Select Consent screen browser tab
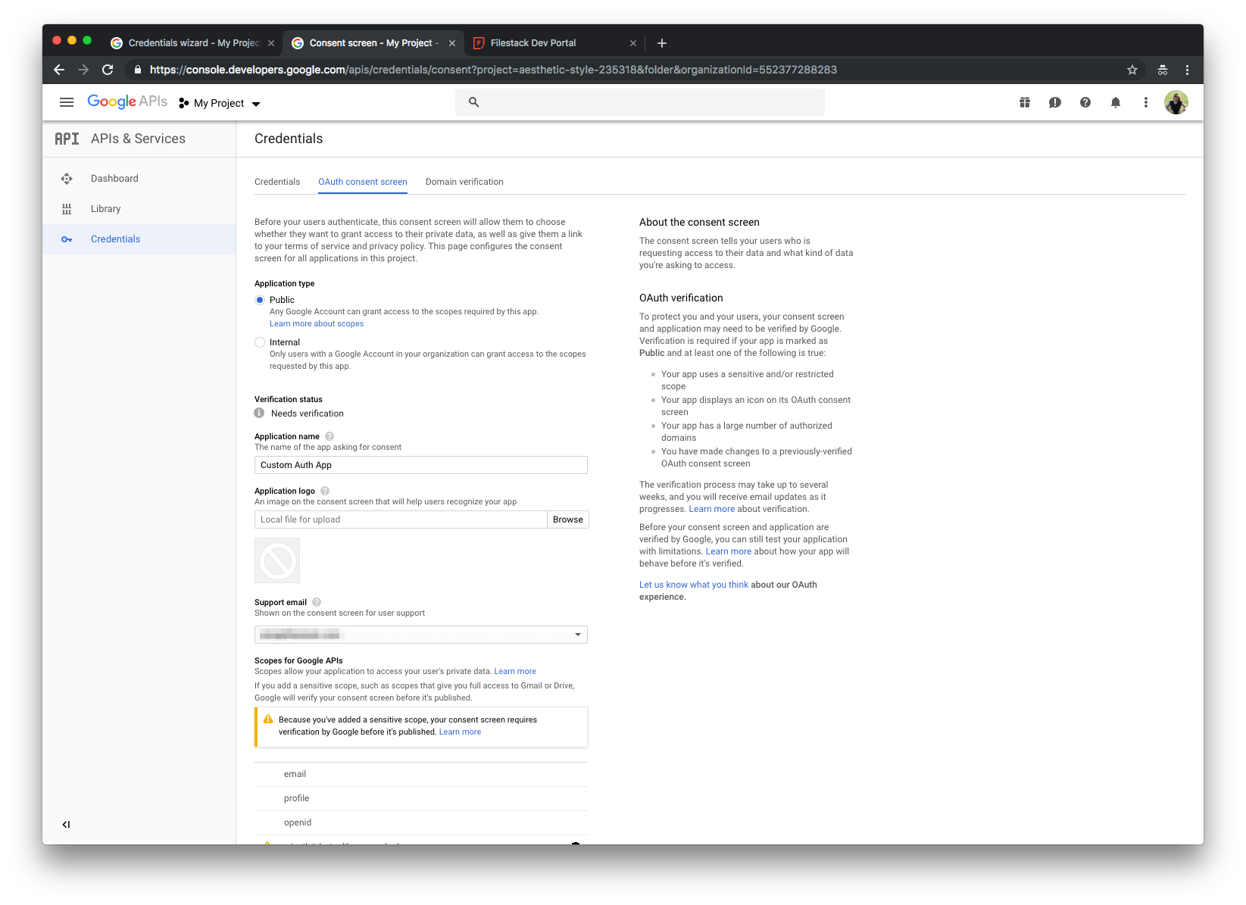This screenshot has width=1246, height=905. [374, 43]
